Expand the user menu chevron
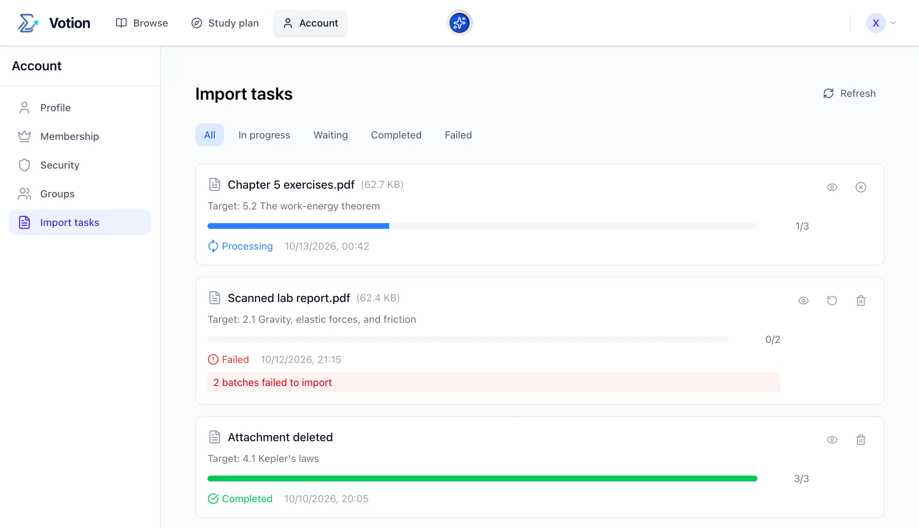Screen dimensions: 919x528 pyautogui.click(x=893, y=23)
